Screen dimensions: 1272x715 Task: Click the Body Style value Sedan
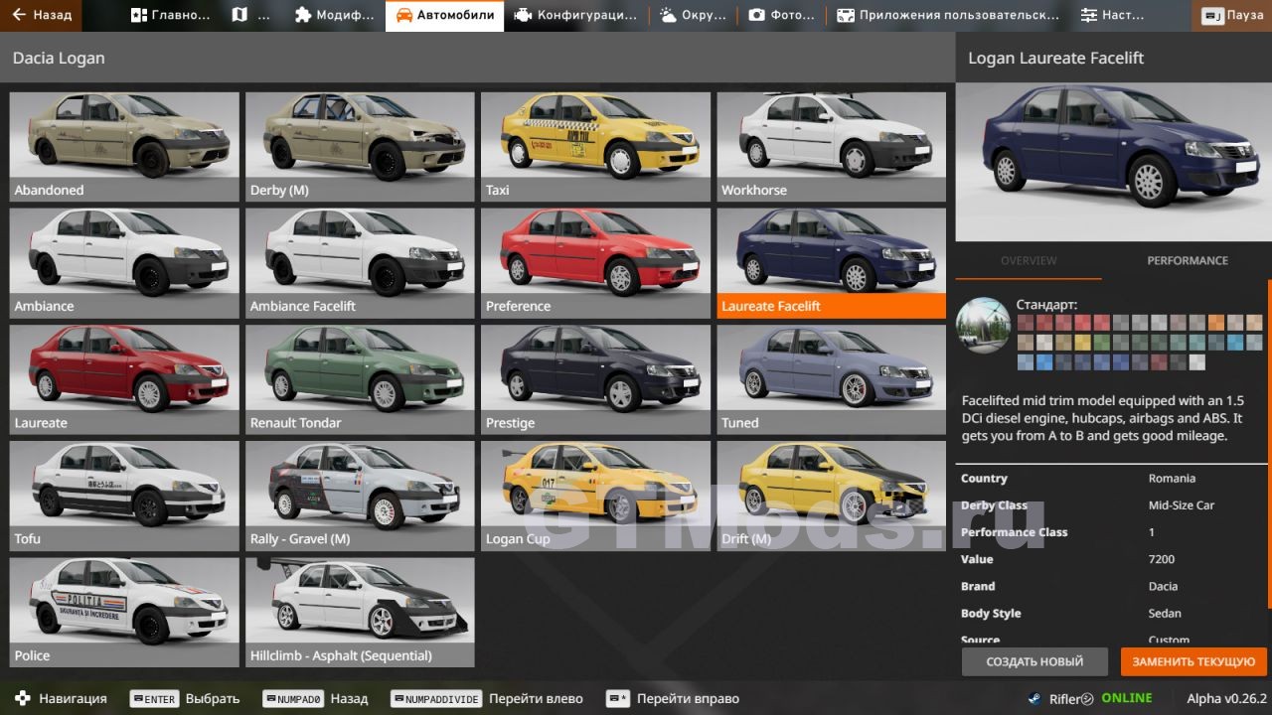click(x=1165, y=614)
